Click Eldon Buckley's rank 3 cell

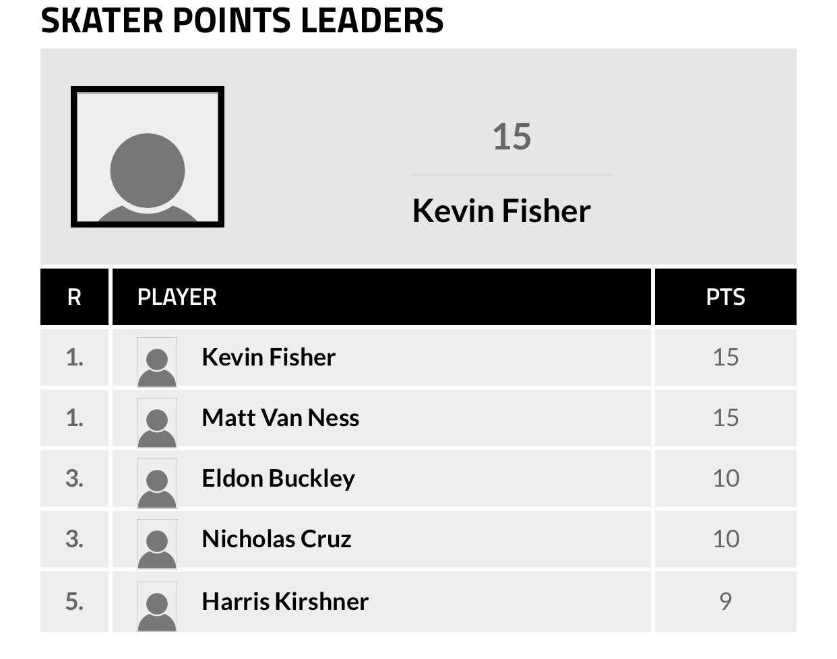(x=74, y=478)
